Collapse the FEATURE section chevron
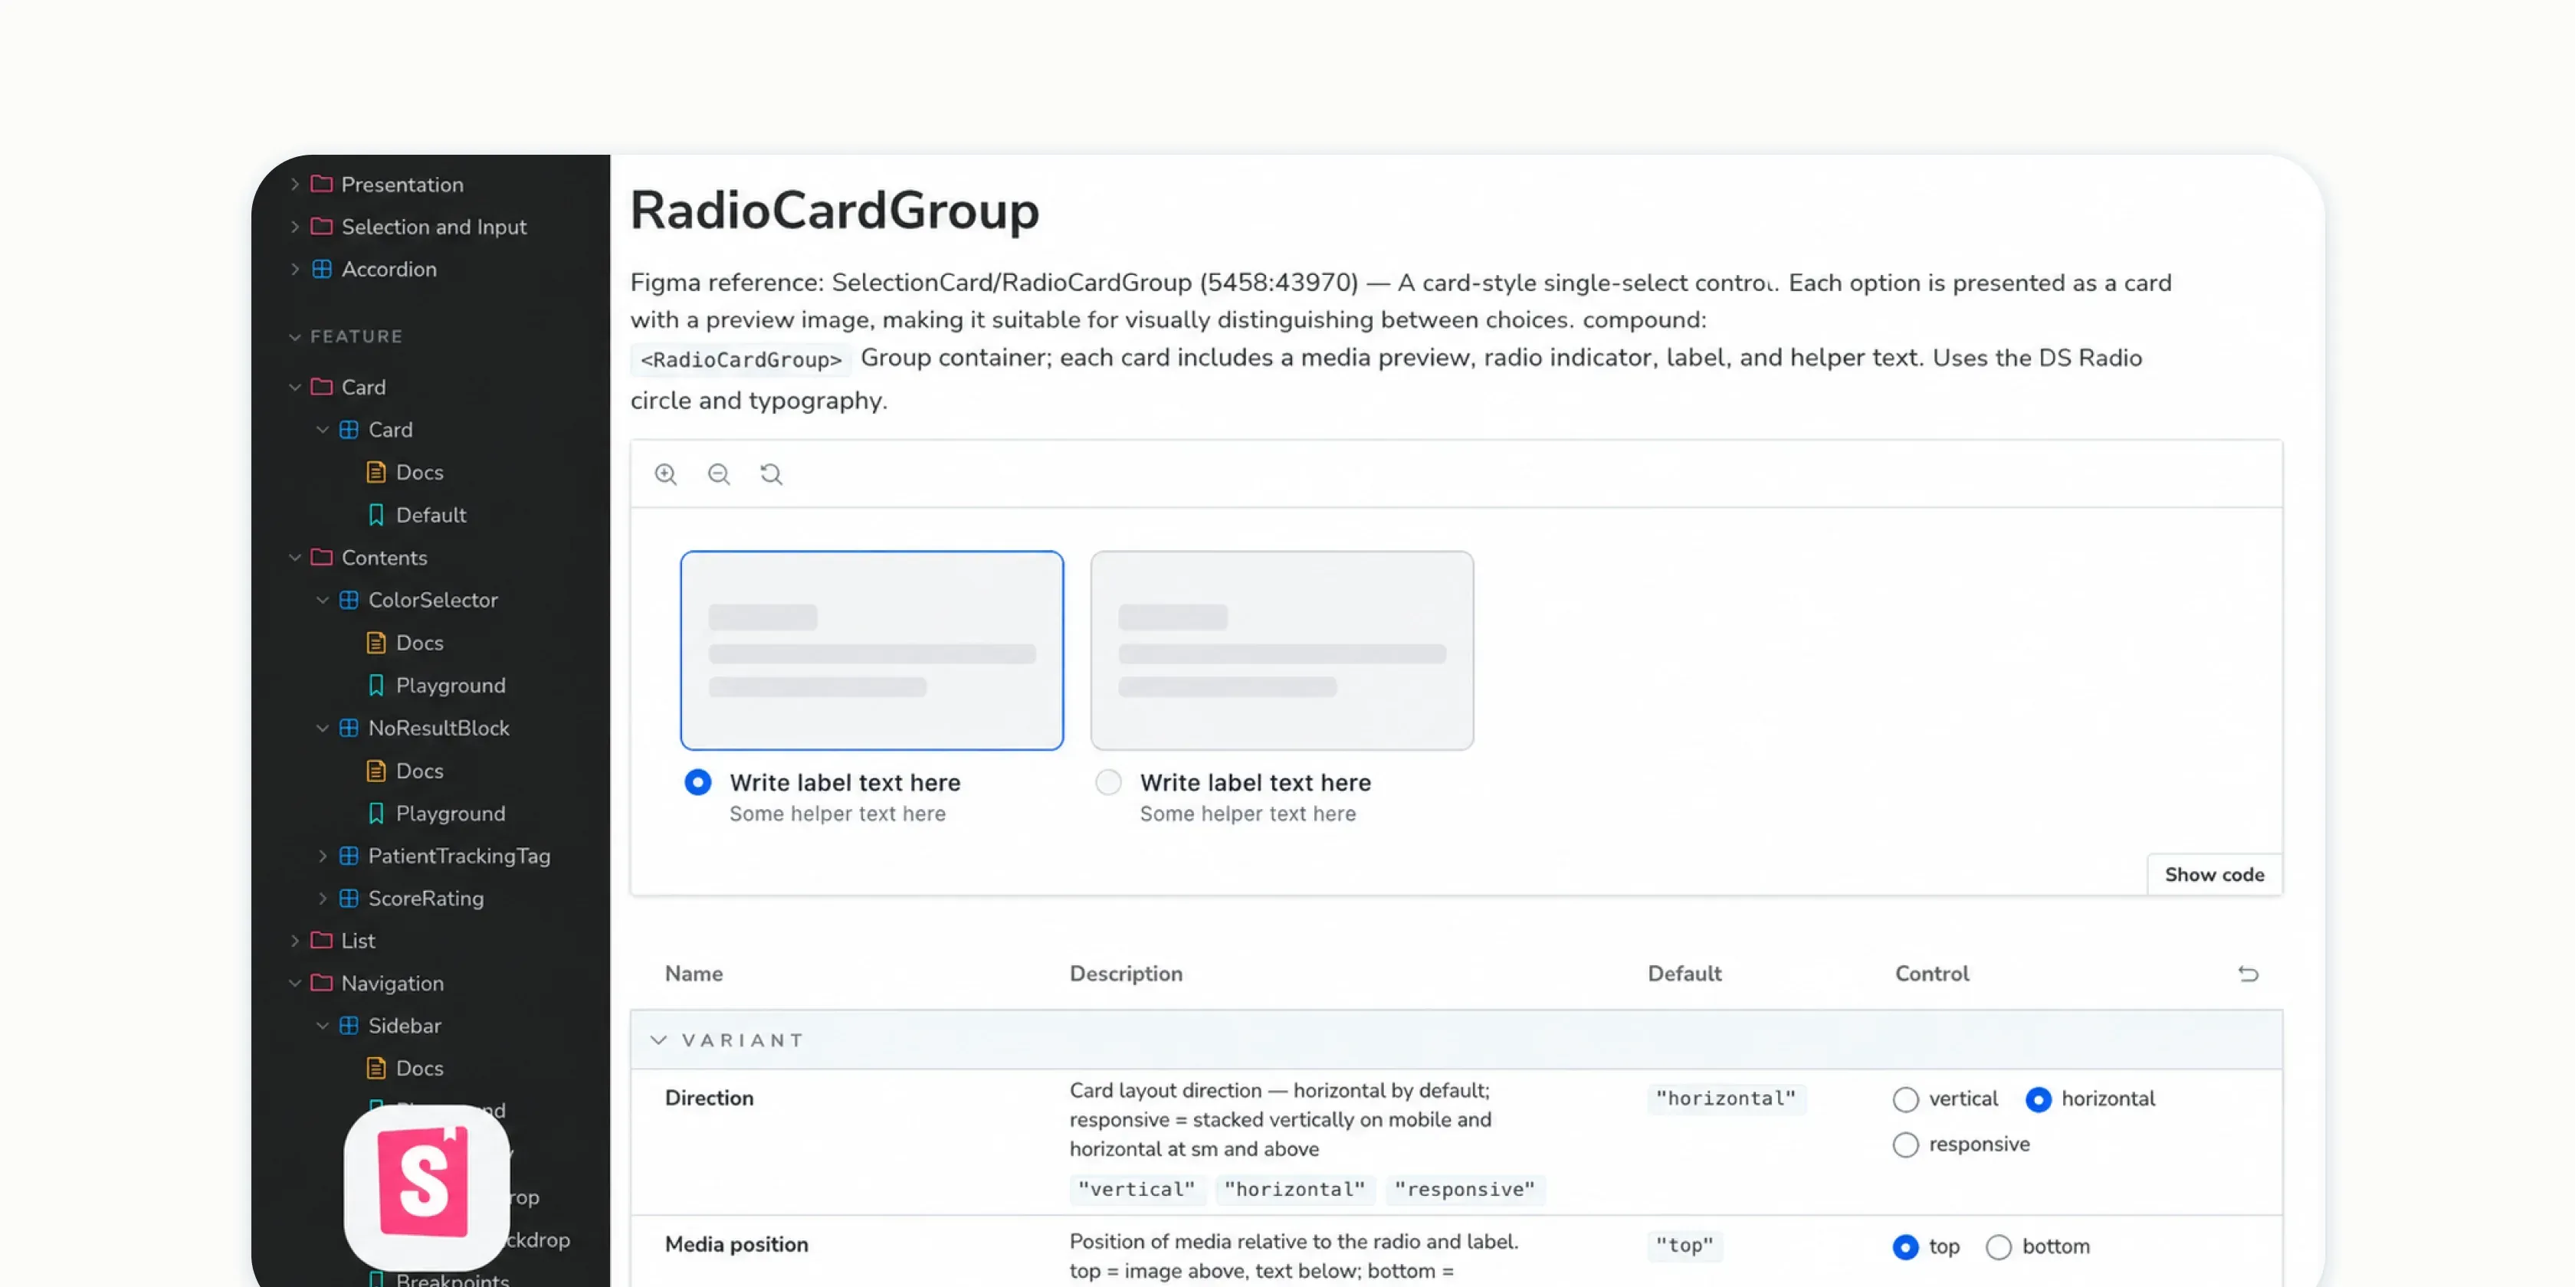 point(295,337)
